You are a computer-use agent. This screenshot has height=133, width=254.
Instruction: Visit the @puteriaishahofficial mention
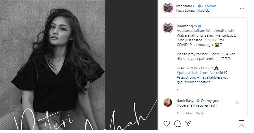194,82
